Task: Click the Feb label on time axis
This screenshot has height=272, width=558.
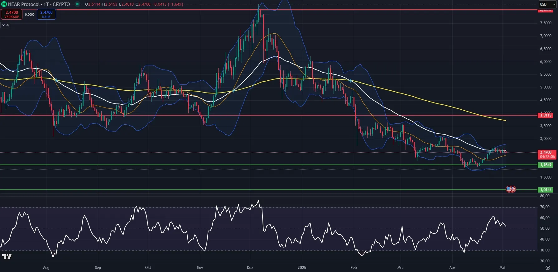Action: click(x=354, y=268)
